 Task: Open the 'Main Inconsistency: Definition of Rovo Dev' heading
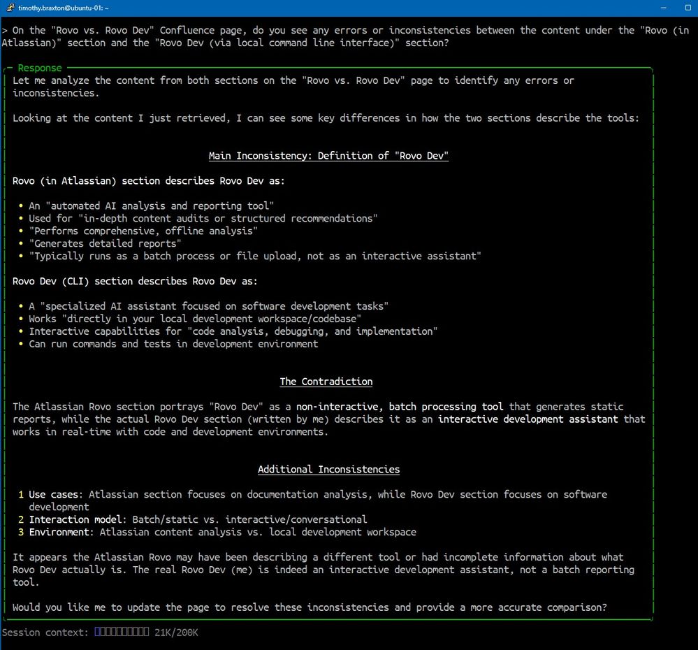[328, 155]
